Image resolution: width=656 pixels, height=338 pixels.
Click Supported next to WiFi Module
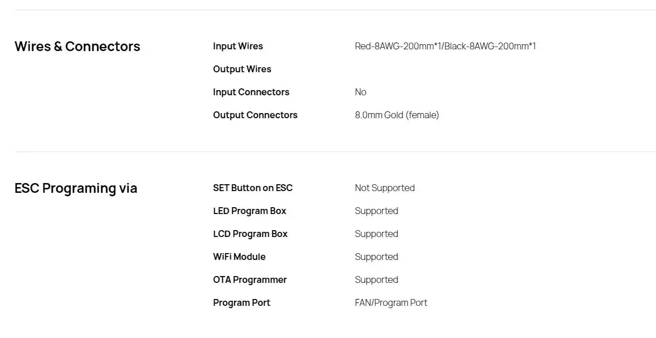376,257
